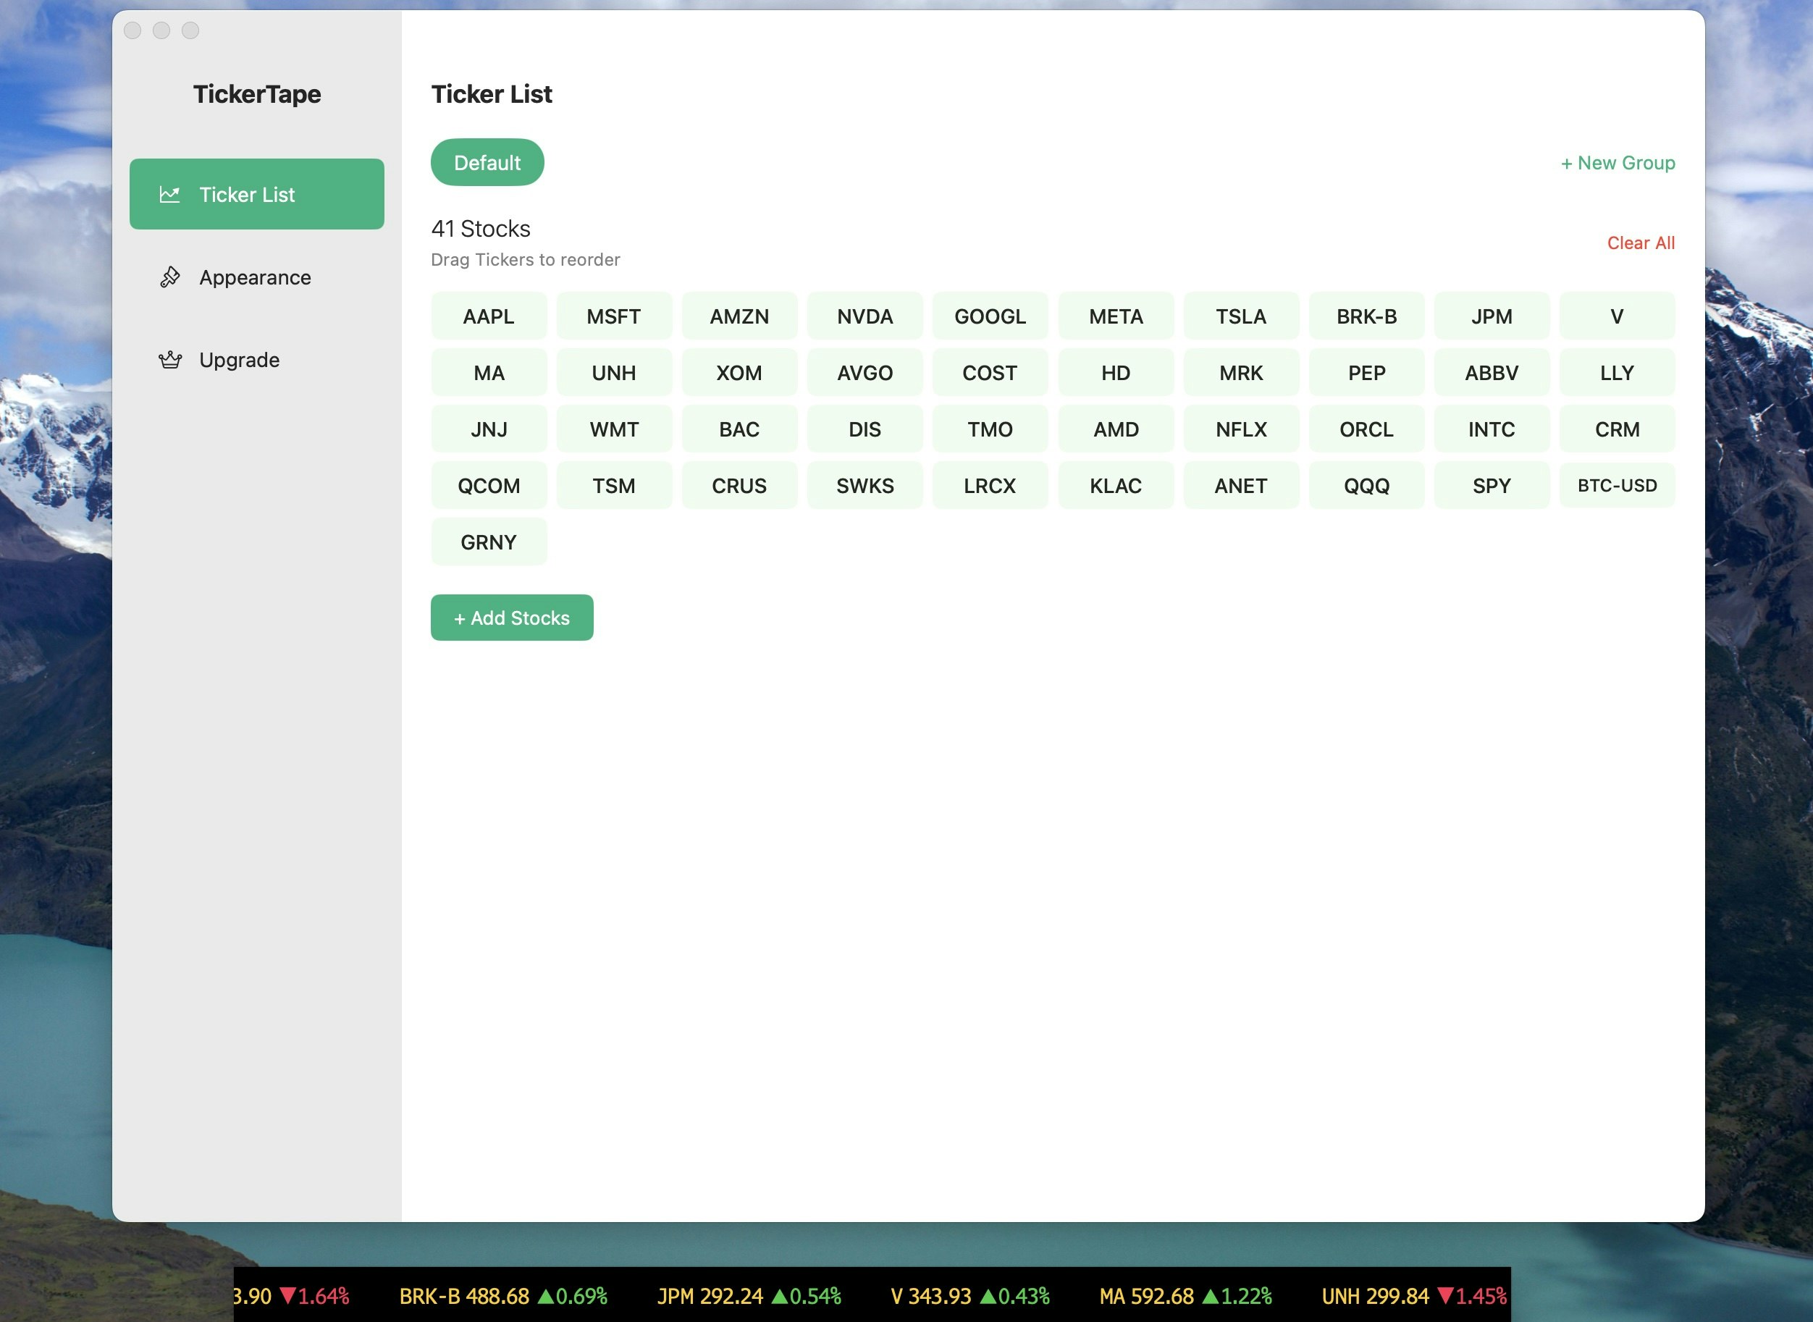The height and width of the screenshot is (1322, 1813).
Task: Switch to the Ticker List section
Action: tap(257, 195)
